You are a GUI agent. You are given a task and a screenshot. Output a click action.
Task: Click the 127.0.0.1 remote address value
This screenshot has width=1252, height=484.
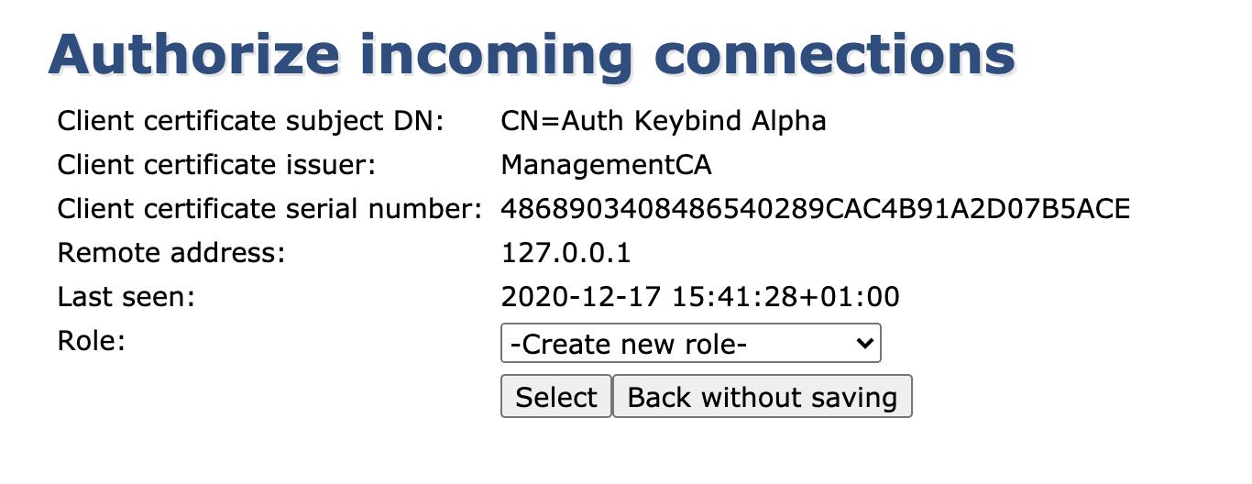566,253
